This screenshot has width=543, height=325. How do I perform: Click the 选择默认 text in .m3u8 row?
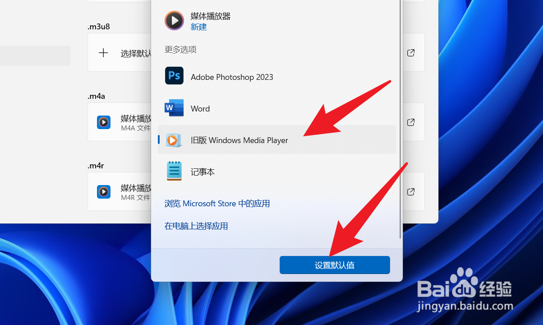tap(136, 53)
